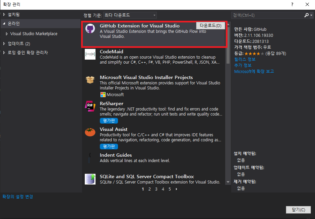Image resolution: width=315 pixels, height=219 pixels.
Task: Open the 확장의 설정 변경 link
Action: click(18, 197)
